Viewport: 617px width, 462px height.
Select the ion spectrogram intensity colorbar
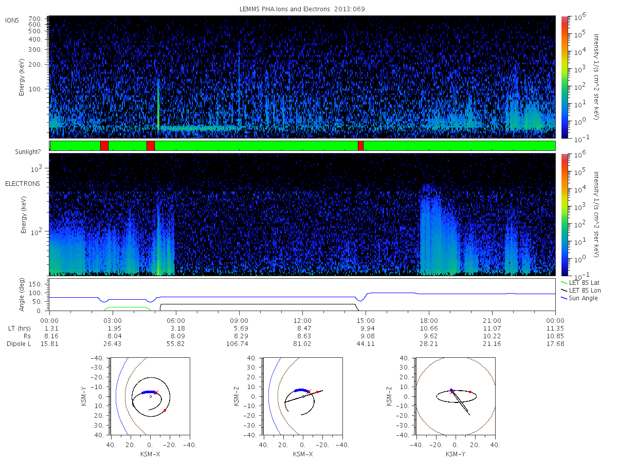(564, 77)
